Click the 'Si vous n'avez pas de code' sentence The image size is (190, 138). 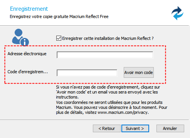pyautogui.click(x=108, y=92)
